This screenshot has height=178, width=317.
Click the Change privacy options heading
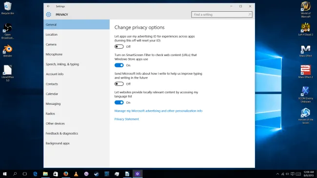[139, 27]
